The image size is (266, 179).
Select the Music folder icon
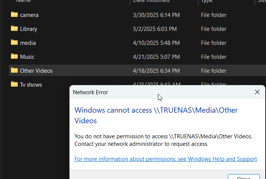pos(14,56)
